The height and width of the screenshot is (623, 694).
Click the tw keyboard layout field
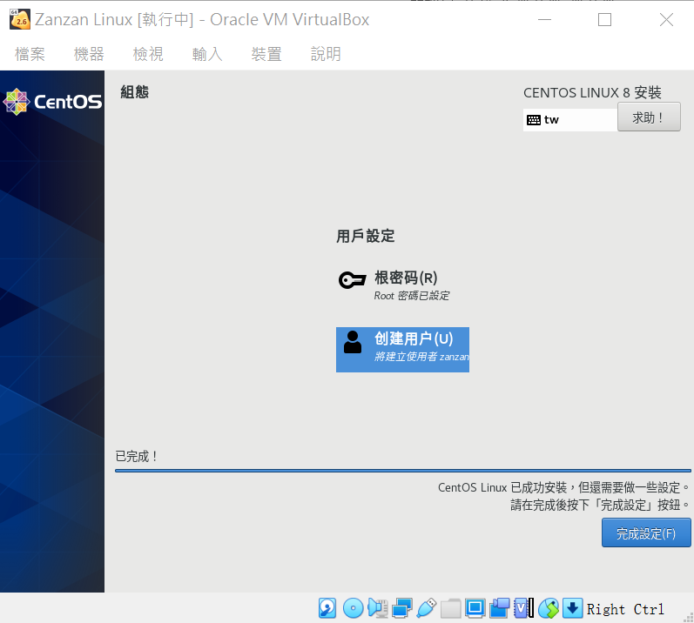pos(570,120)
